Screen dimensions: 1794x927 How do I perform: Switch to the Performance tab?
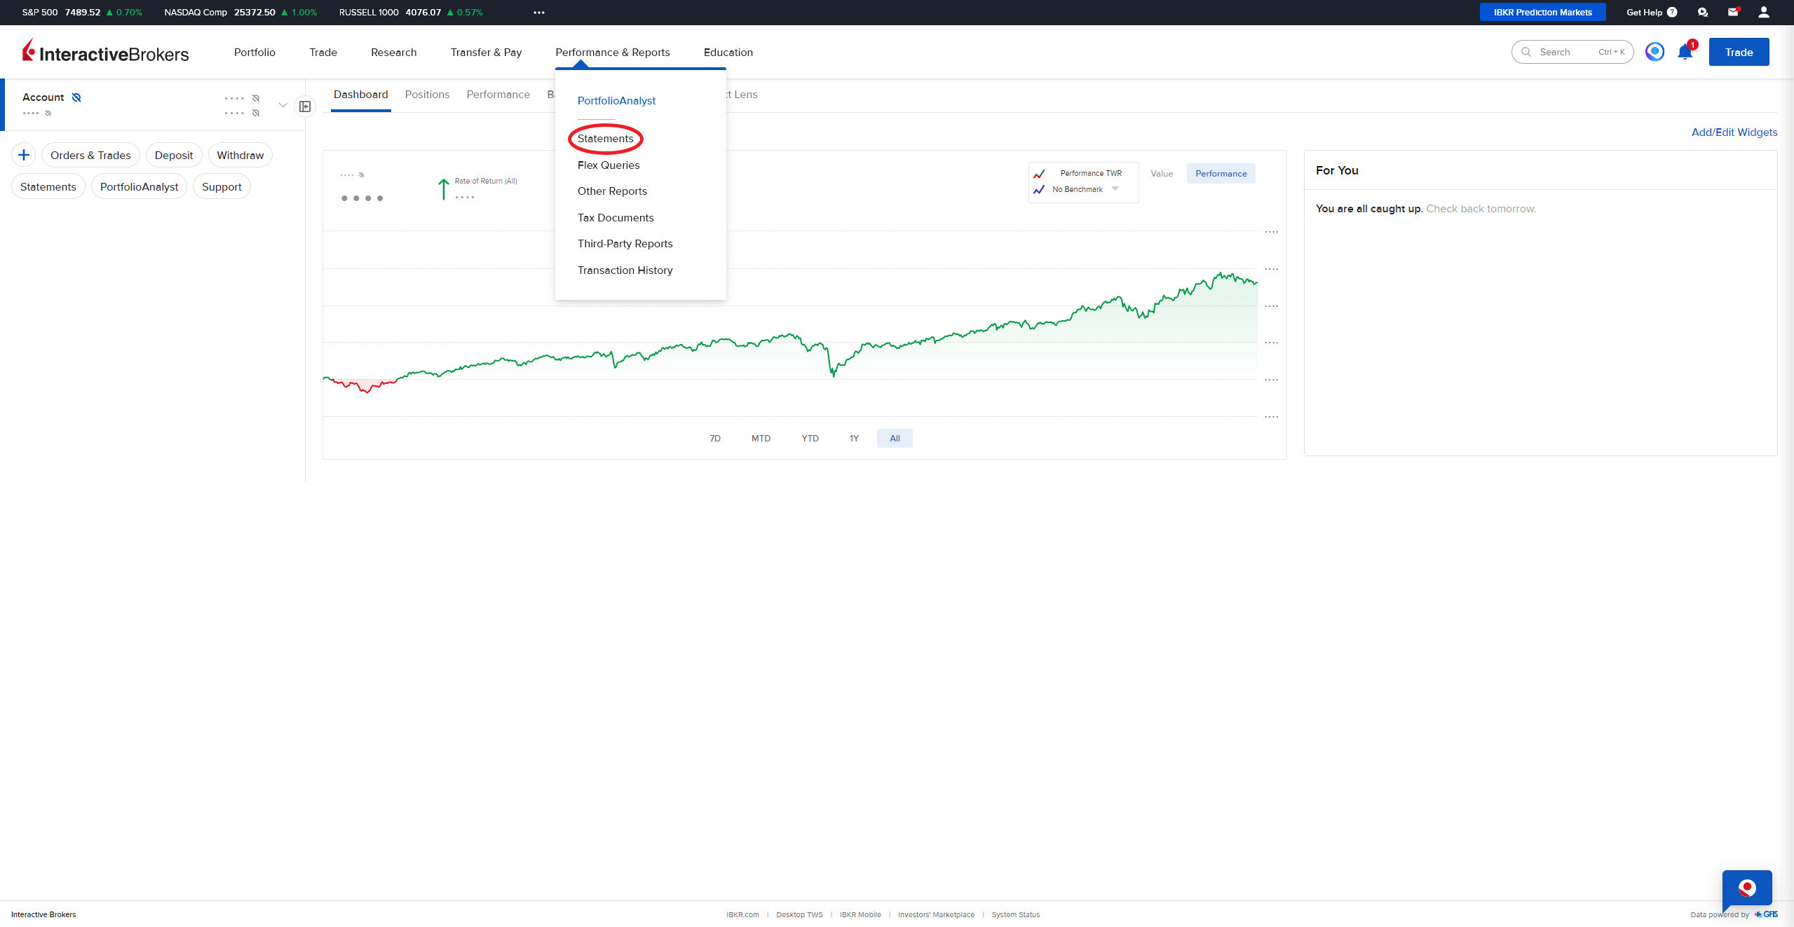(x=498, y=95)
